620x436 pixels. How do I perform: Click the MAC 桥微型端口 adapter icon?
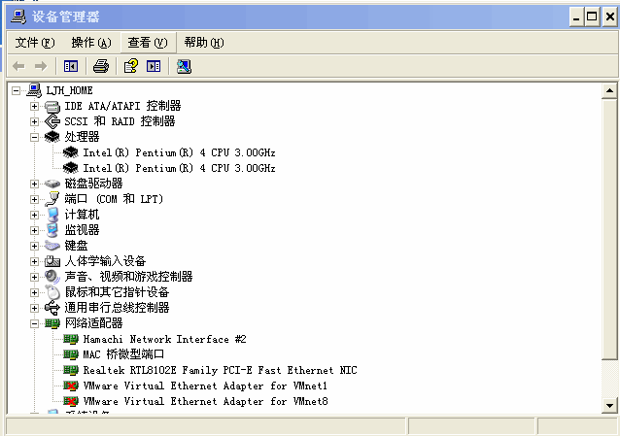(x=71, y=354)
